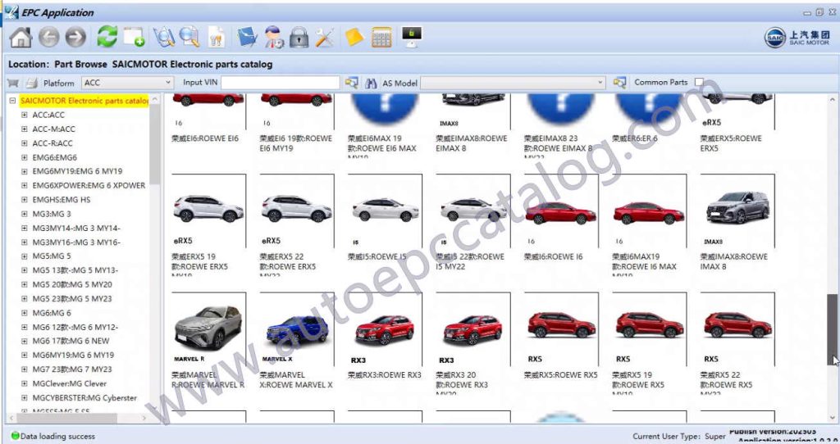Select MGClever:MG Clever tree item
This screenshot has height=444, width=840.
69,383
